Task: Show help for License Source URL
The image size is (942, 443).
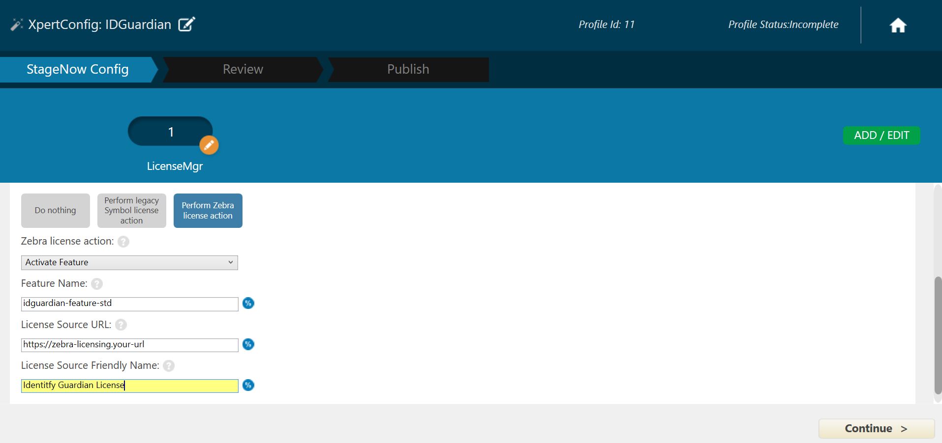Action: click(121, 325)
